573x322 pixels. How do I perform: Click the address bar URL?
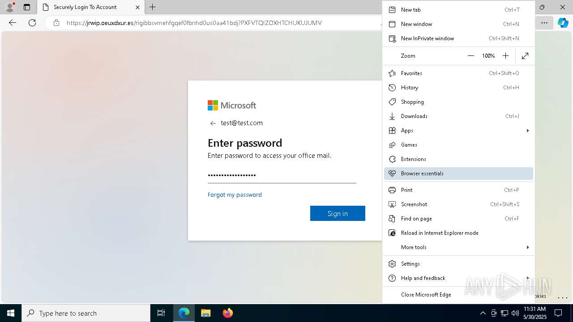[194, 23]
